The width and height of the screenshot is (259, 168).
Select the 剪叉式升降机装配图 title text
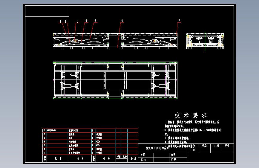[x=157, y=148]
